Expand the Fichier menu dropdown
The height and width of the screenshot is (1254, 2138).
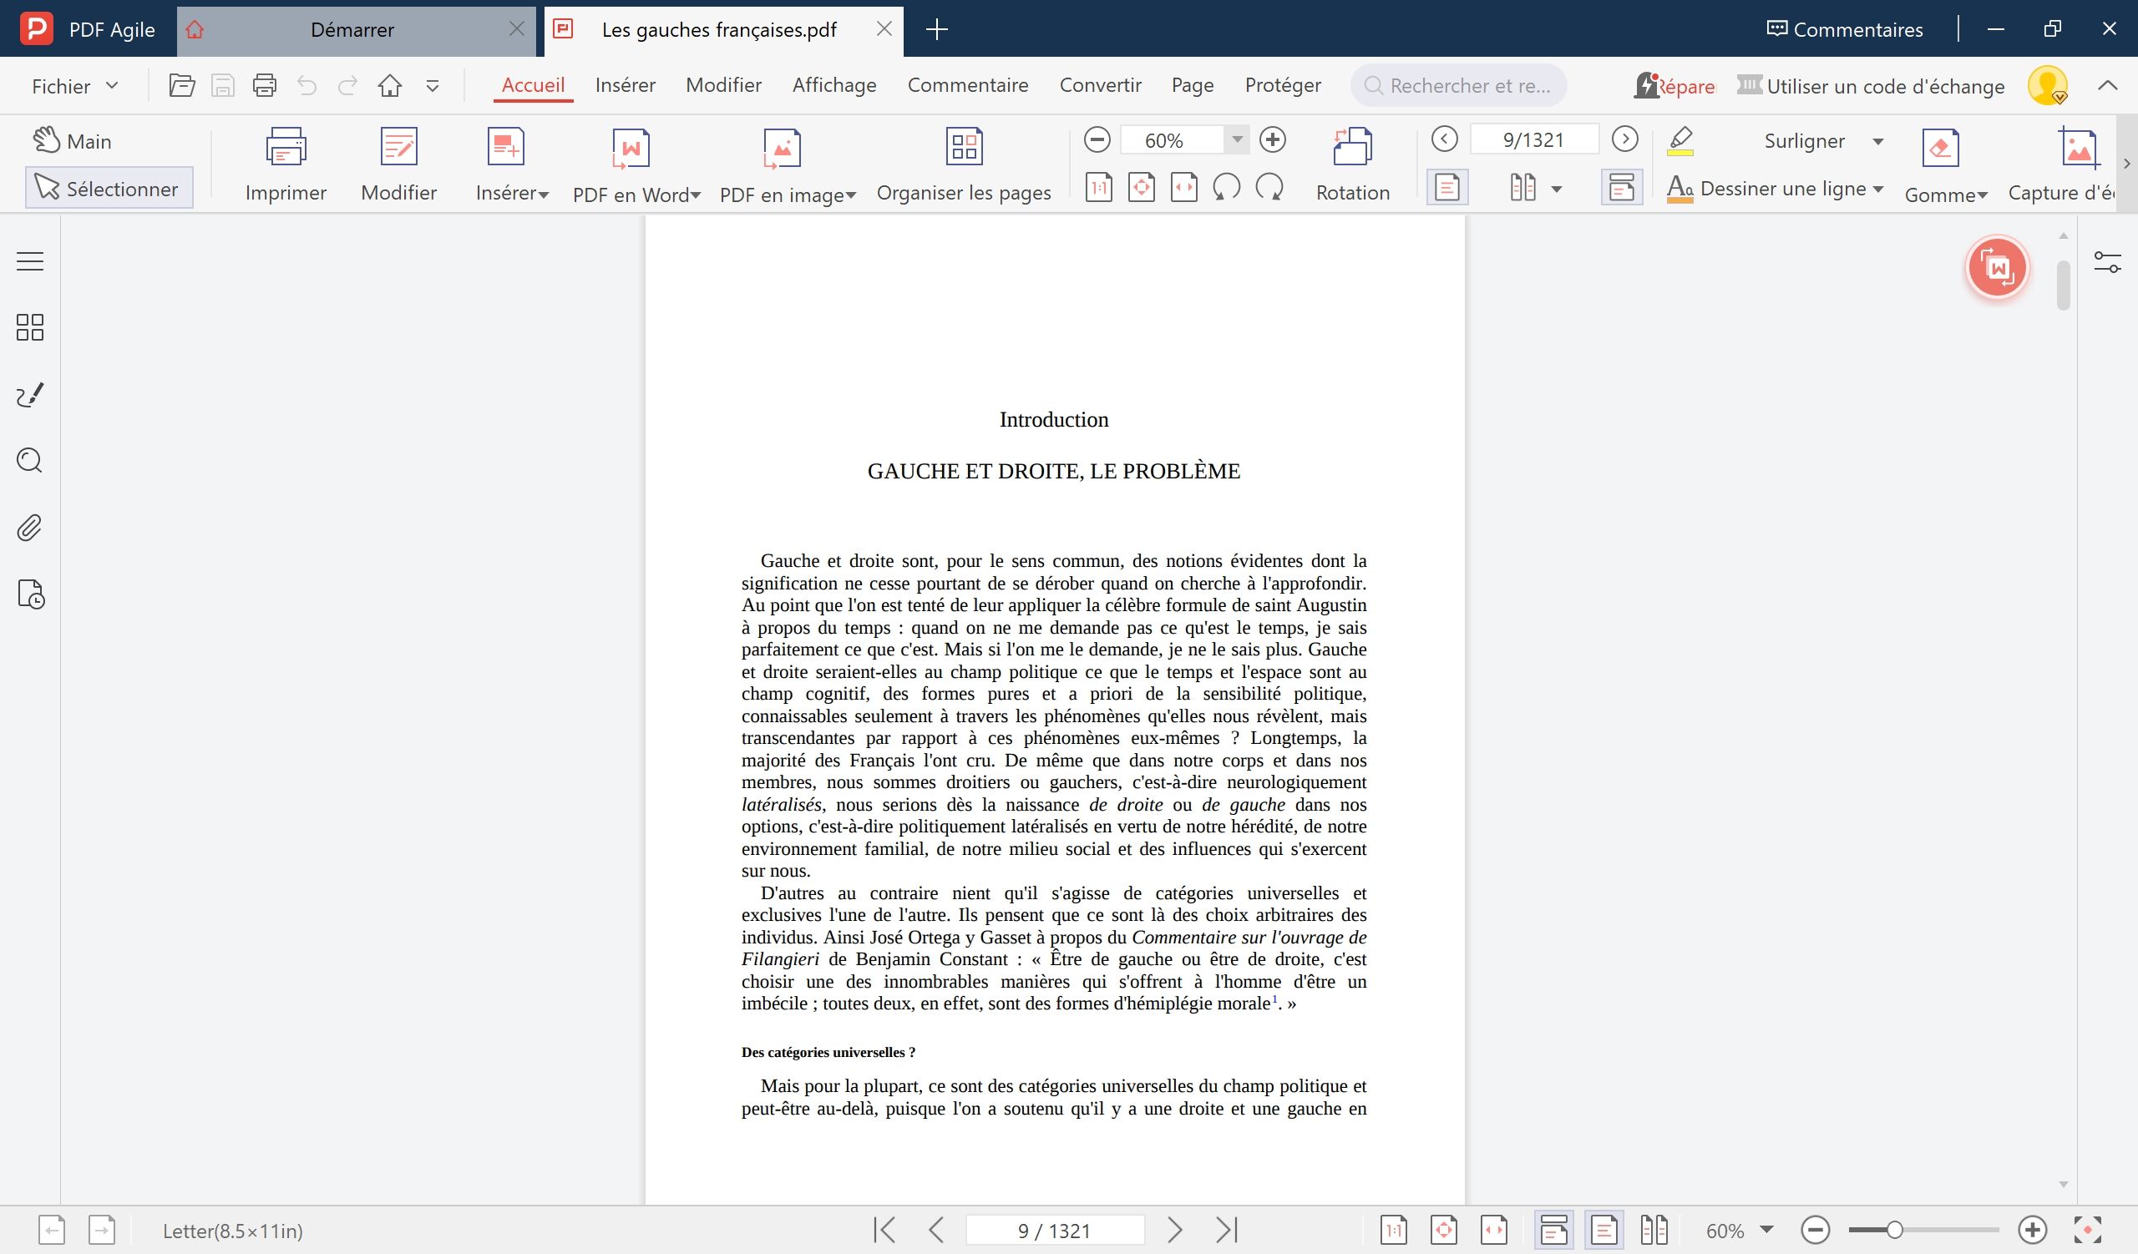point(112,86)
